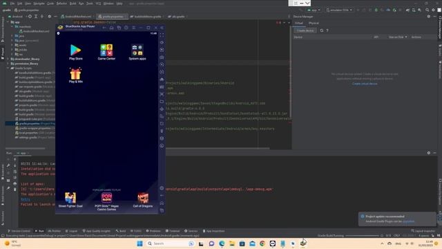This screenshot has width=442, height=249.
Task: Open the emulator-5554 device dropdown
Action: pyautogui.click(x=339, y=10)
